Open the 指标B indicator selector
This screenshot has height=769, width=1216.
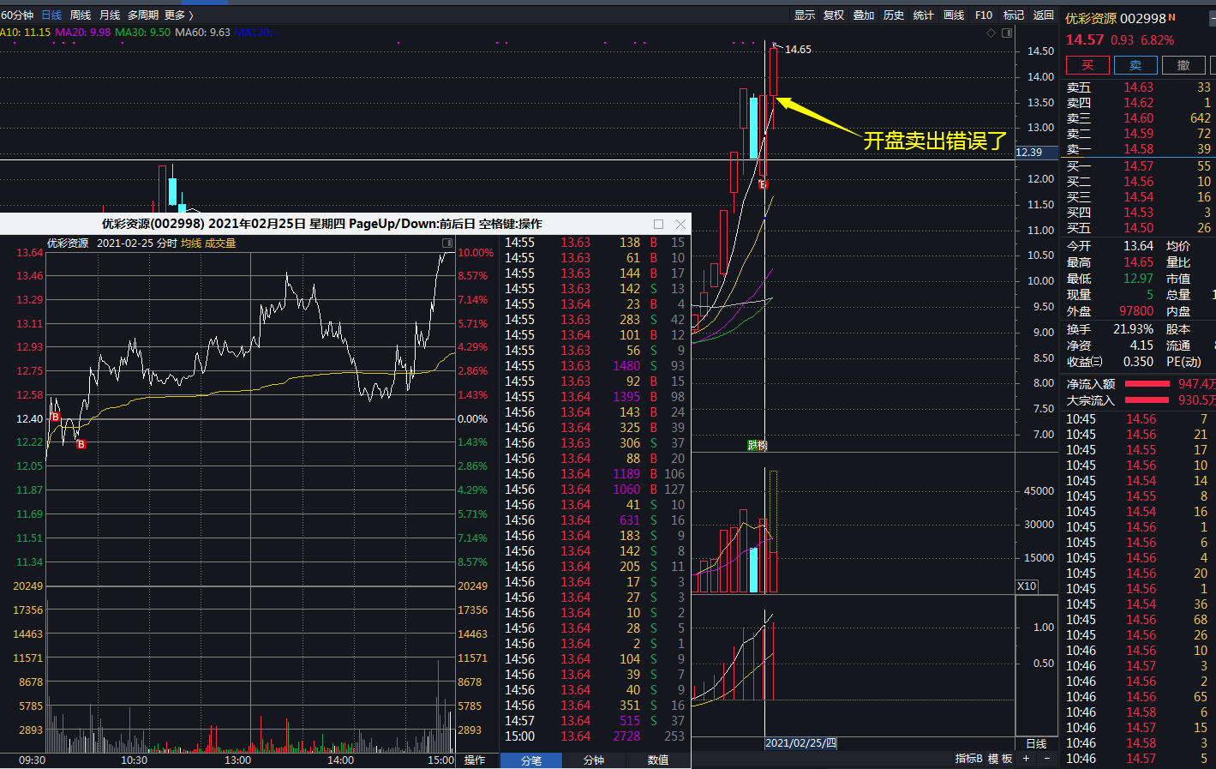(969, 759)
